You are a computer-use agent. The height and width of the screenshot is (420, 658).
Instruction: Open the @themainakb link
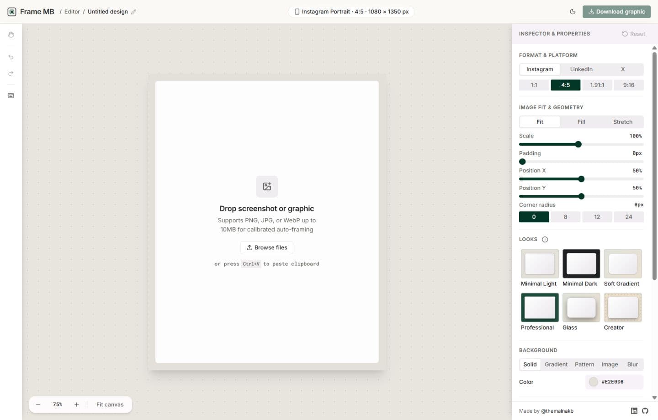(x=557, y=411)
